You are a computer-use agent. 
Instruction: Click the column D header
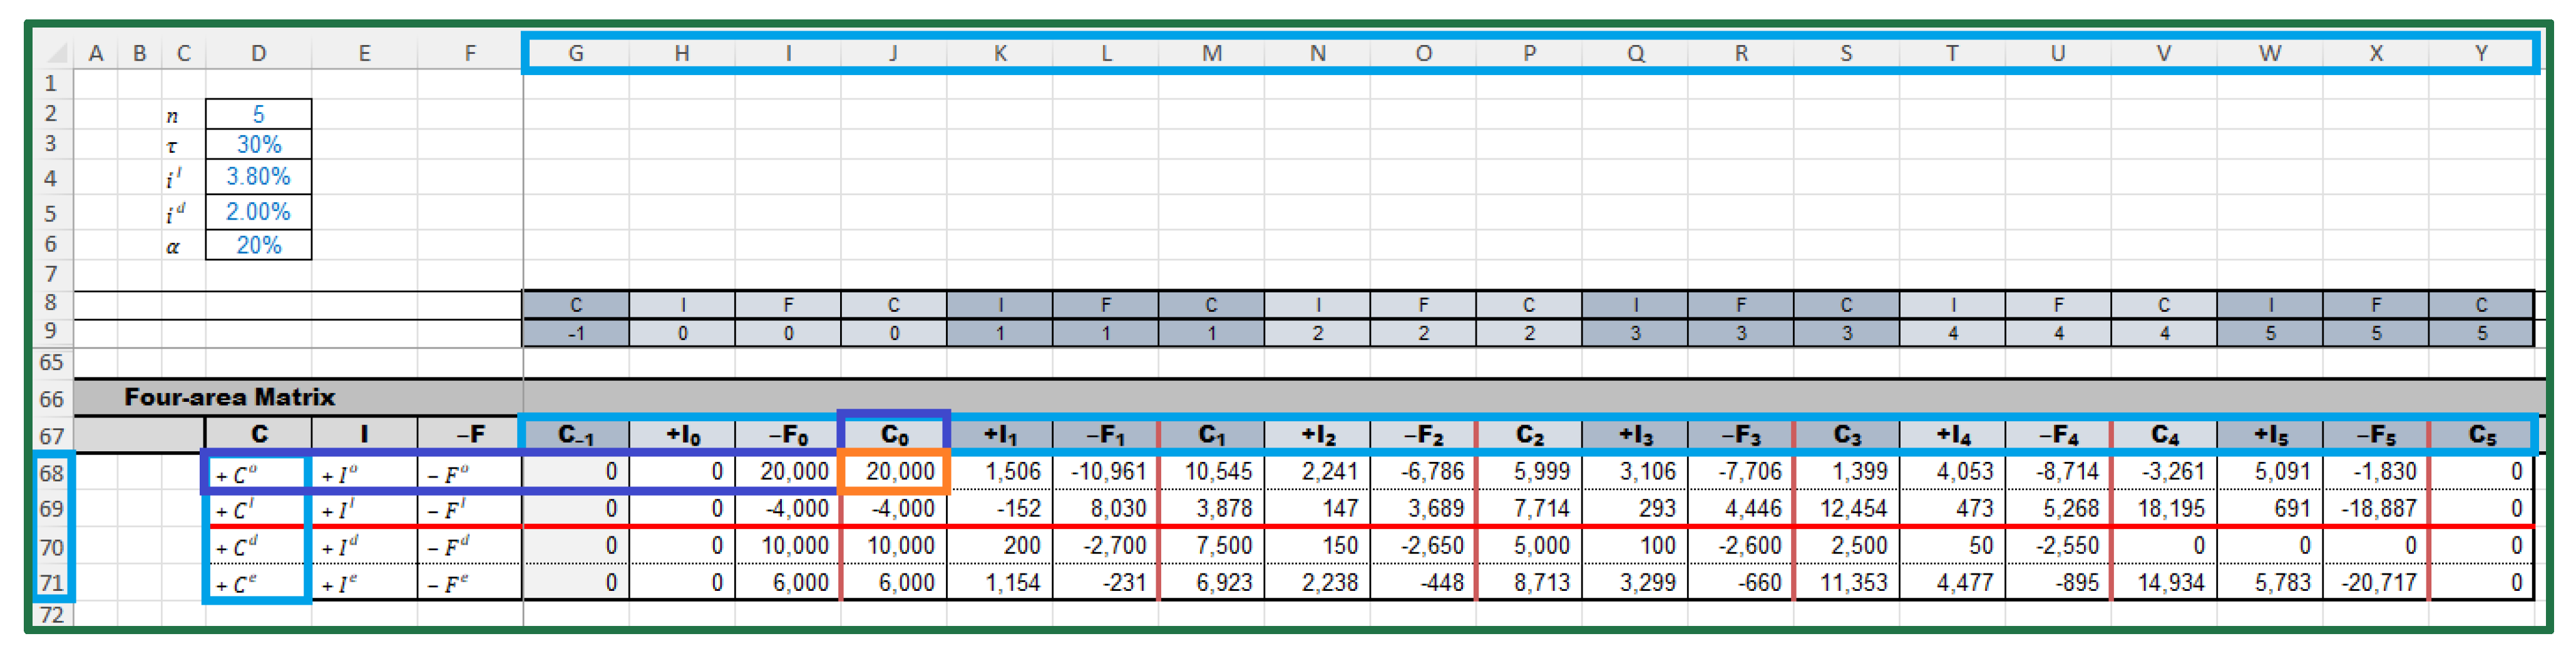tap(258, 54)
